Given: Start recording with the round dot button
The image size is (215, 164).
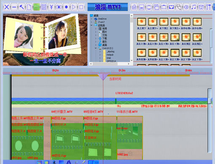Looking at the screenshot, I should tap(66, 7).
